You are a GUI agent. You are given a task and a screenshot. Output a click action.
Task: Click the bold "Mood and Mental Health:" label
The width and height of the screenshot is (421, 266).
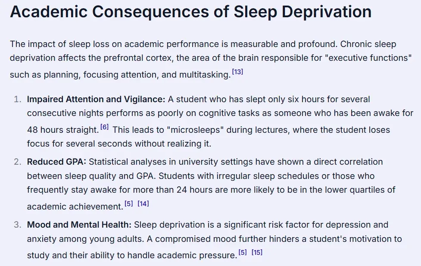tap(79, 225)
